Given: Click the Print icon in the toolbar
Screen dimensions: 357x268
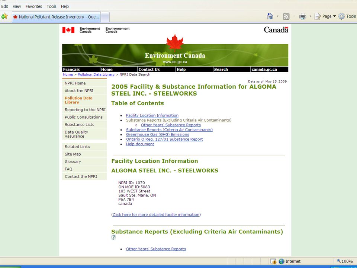Looking at the screenshot, I should [x=303, y=16].
